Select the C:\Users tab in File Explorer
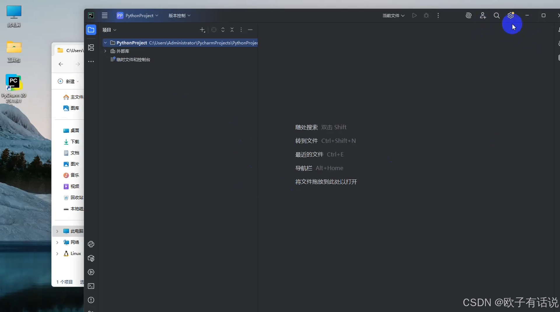 [71, 50]
